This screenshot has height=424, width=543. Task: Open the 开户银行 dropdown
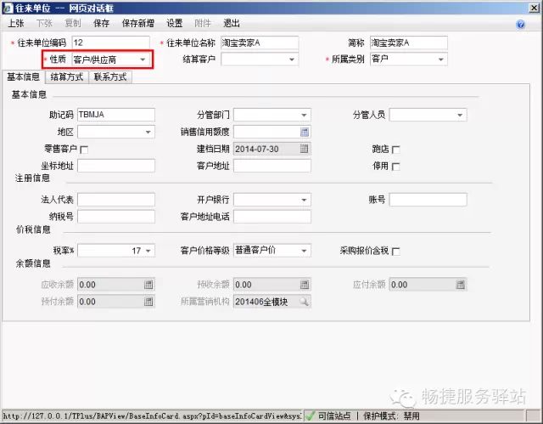[x=304, y=200]
